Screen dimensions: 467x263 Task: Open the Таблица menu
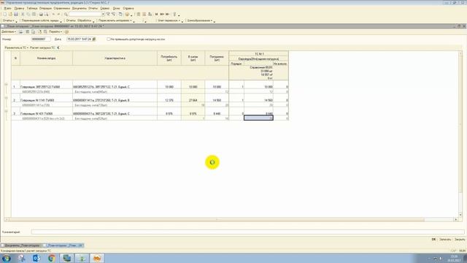click(32, 8)
